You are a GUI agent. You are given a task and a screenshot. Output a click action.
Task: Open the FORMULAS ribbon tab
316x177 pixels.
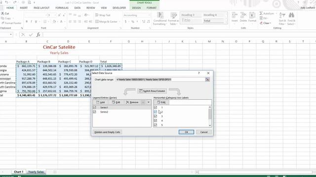click(62, 8)
